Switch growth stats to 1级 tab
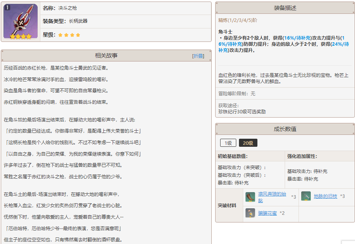This screenshot has width=355, height=244. click(228, 143)
